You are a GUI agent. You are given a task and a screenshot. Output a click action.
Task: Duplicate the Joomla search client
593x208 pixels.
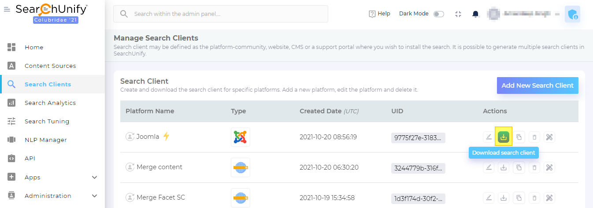519,137
